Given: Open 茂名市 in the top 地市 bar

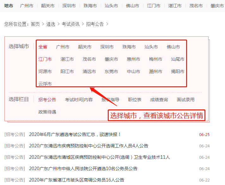Looking at the screenshot, I should [x=196, y=6].
